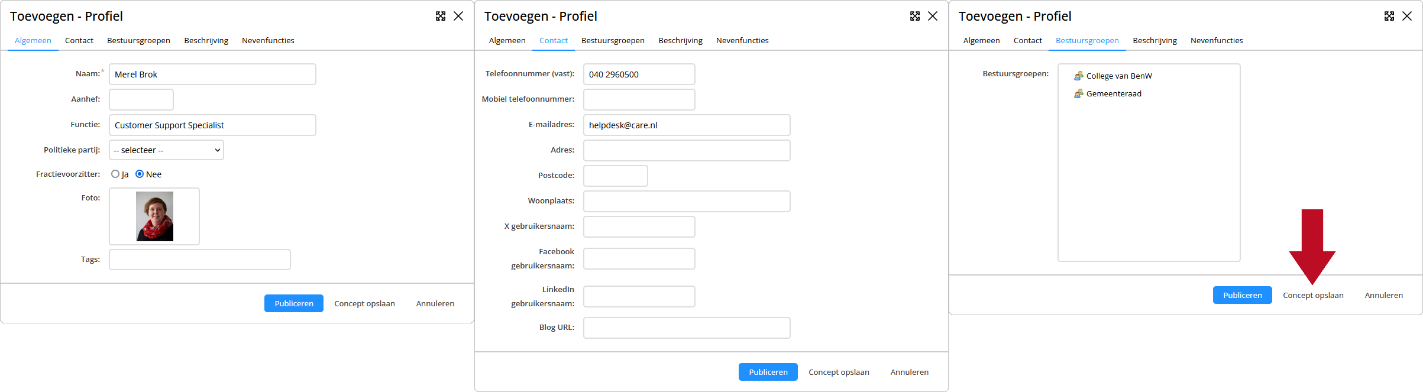Viewport: 1423px width, 392px height.
Task: Click the E-mailadres field with helpdesk@care.nl
Action: 687,125
